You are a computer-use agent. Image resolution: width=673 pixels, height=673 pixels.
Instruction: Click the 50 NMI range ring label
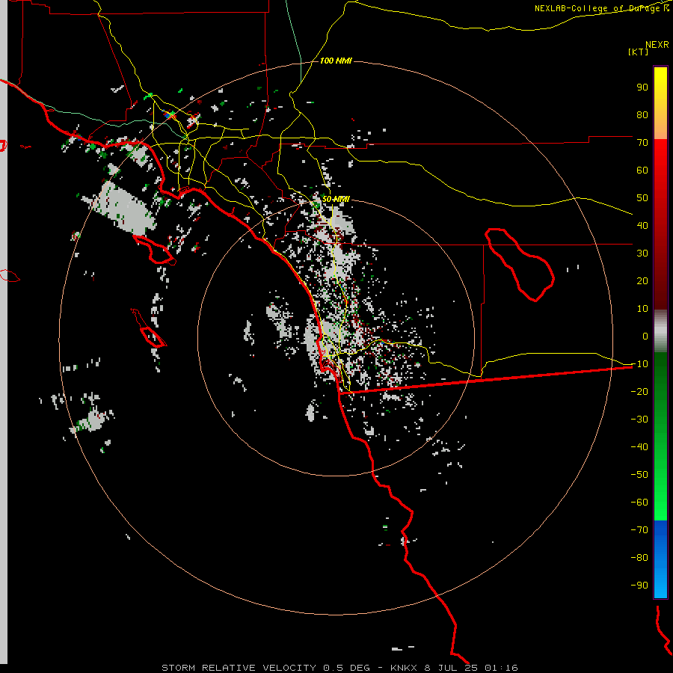tap(336, 199)
